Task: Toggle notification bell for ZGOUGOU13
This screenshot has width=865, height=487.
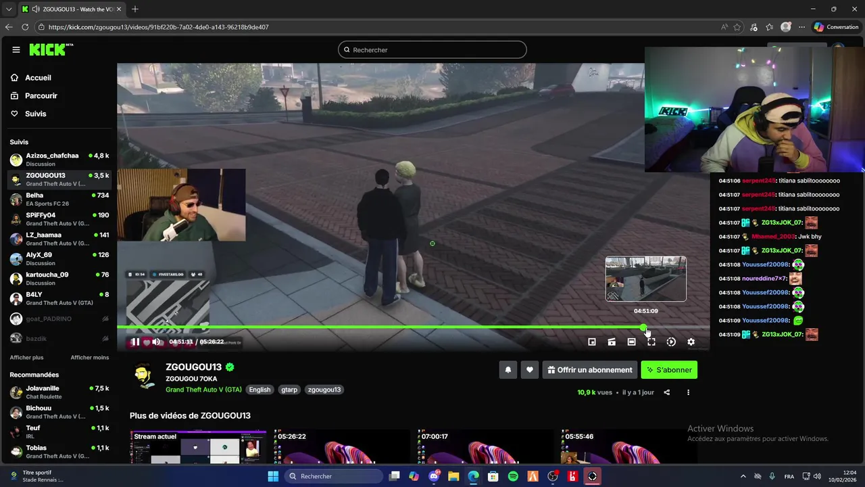Action: point(508,370)
